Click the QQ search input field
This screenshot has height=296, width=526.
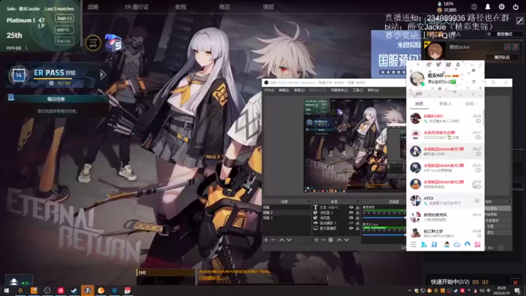(x=444, y=94)
